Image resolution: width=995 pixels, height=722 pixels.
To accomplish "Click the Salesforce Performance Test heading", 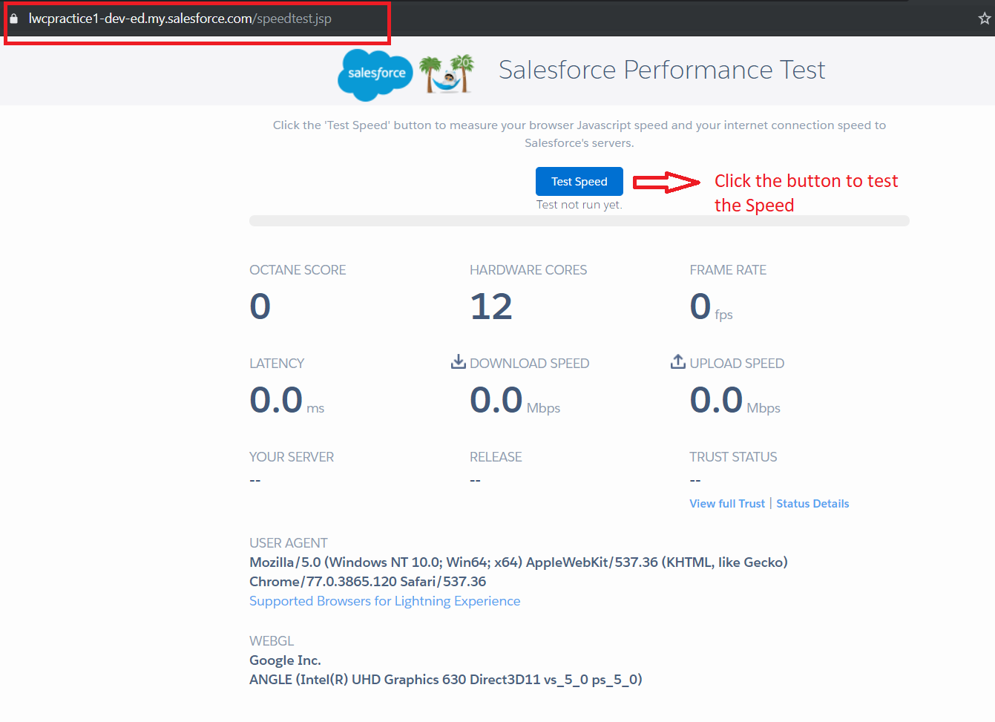I will click(x=662, y=70).
